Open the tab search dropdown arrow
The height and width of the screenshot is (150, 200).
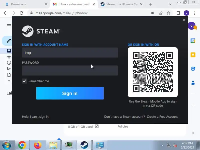pos(170,4)
